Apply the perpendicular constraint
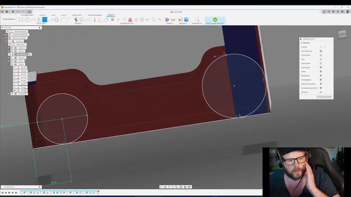The width and height of the screenshot is (351, 197). [124, 20]
